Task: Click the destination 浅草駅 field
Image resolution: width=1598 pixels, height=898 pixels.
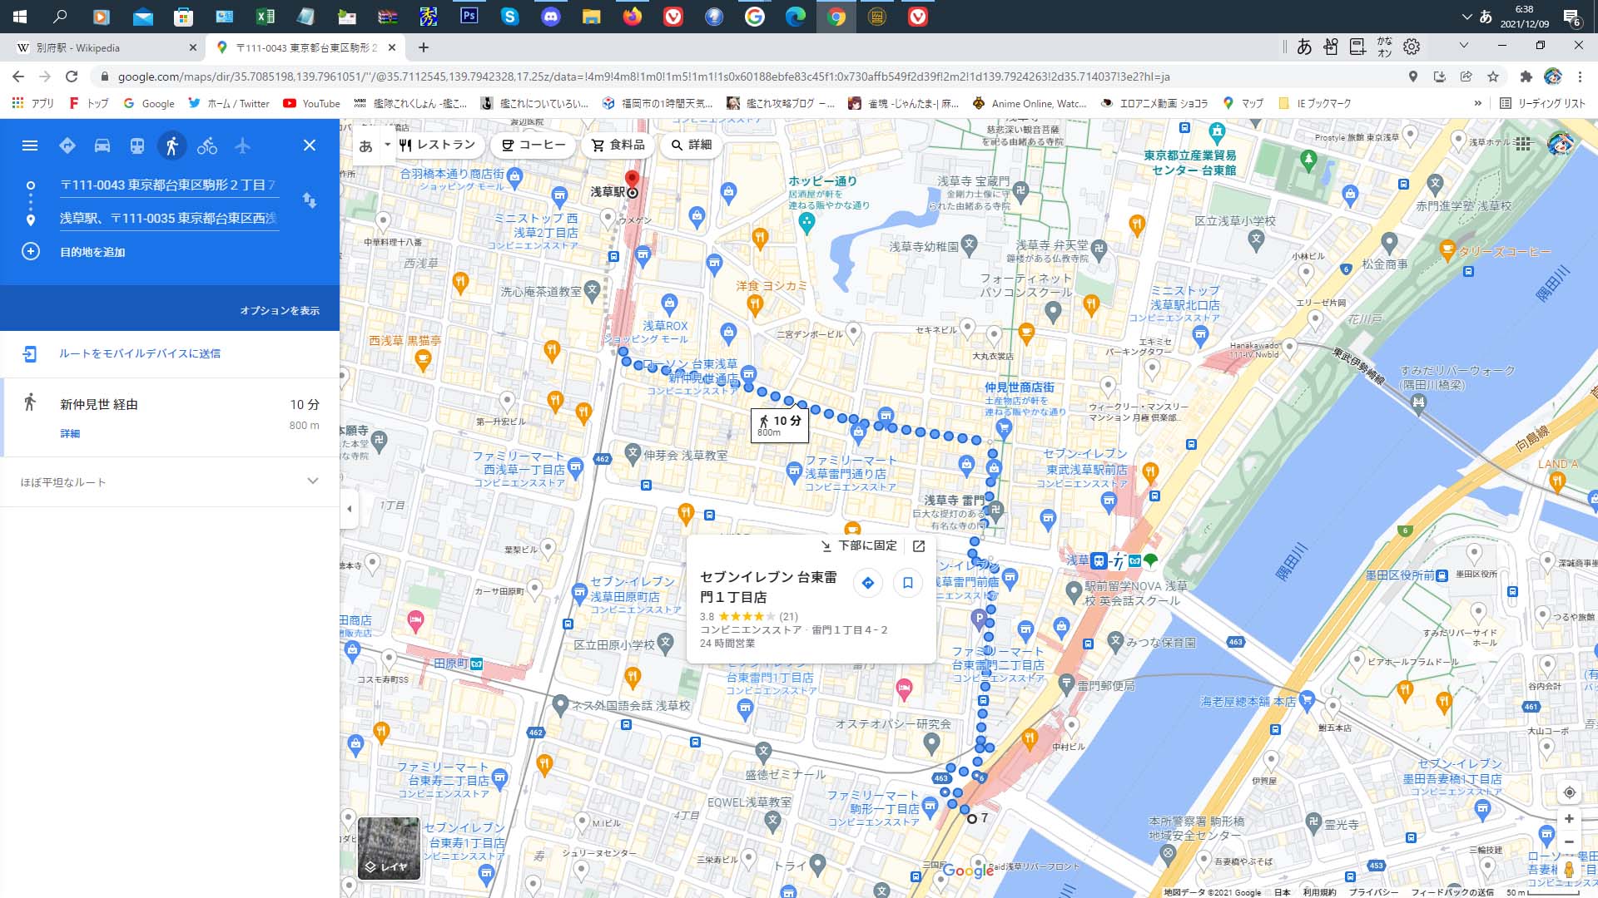Action: click(168, 219)
